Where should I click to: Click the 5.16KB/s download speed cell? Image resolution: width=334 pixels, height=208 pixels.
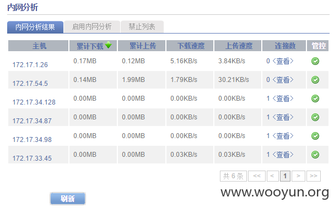tap(184, 61)
